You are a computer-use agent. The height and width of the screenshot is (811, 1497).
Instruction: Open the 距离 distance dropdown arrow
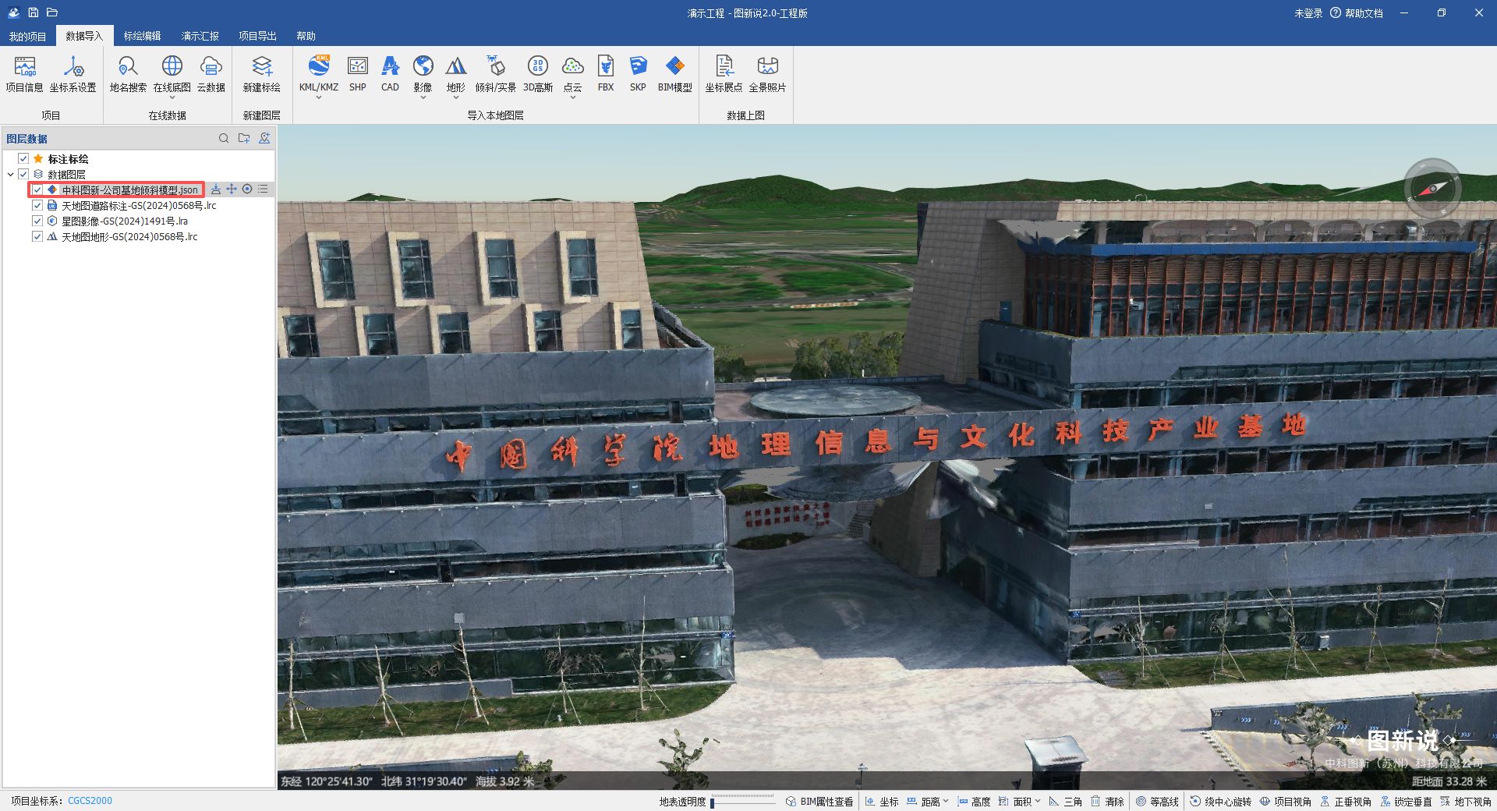click(x=946, y=801)
